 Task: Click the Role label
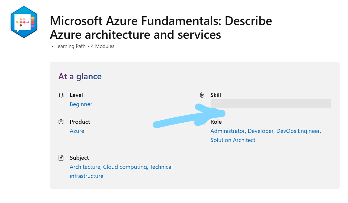tap(216, 122)
